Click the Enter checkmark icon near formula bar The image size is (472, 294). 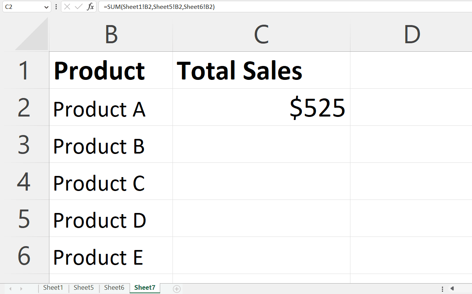78,7
